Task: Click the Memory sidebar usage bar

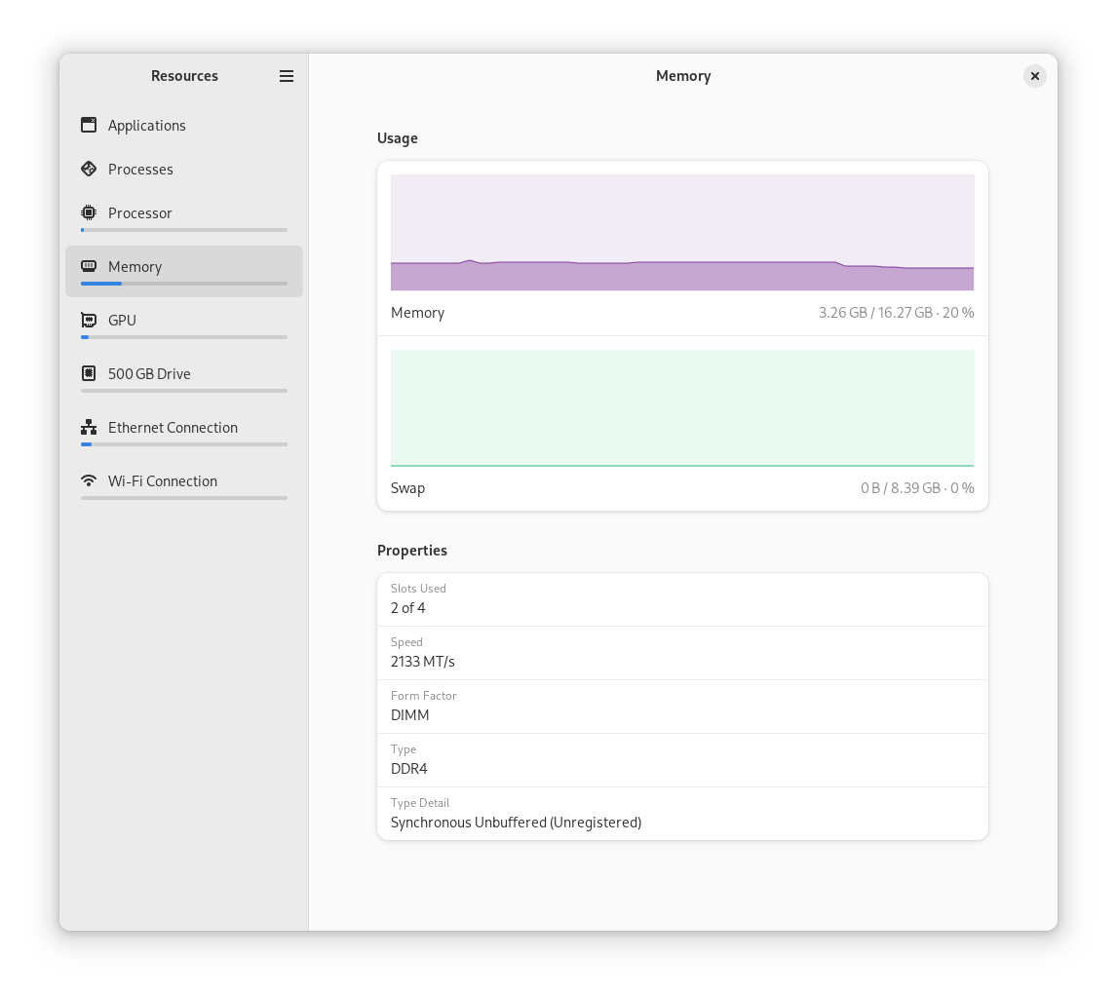Action: [184, 284]
